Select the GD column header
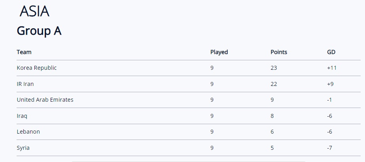This screenshot has width=365, height=162. coord(331,52)
